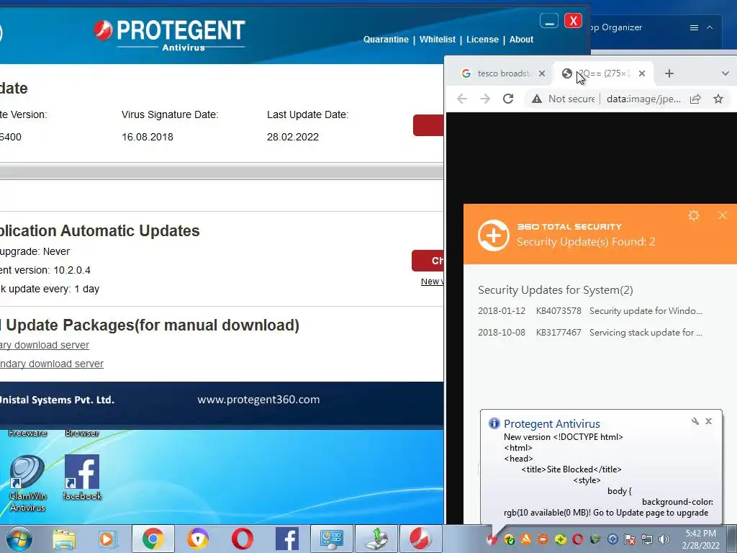This screenshot has width=737, height=553.
Task: Launch media player from taskbar
Action: pos(108,539)
